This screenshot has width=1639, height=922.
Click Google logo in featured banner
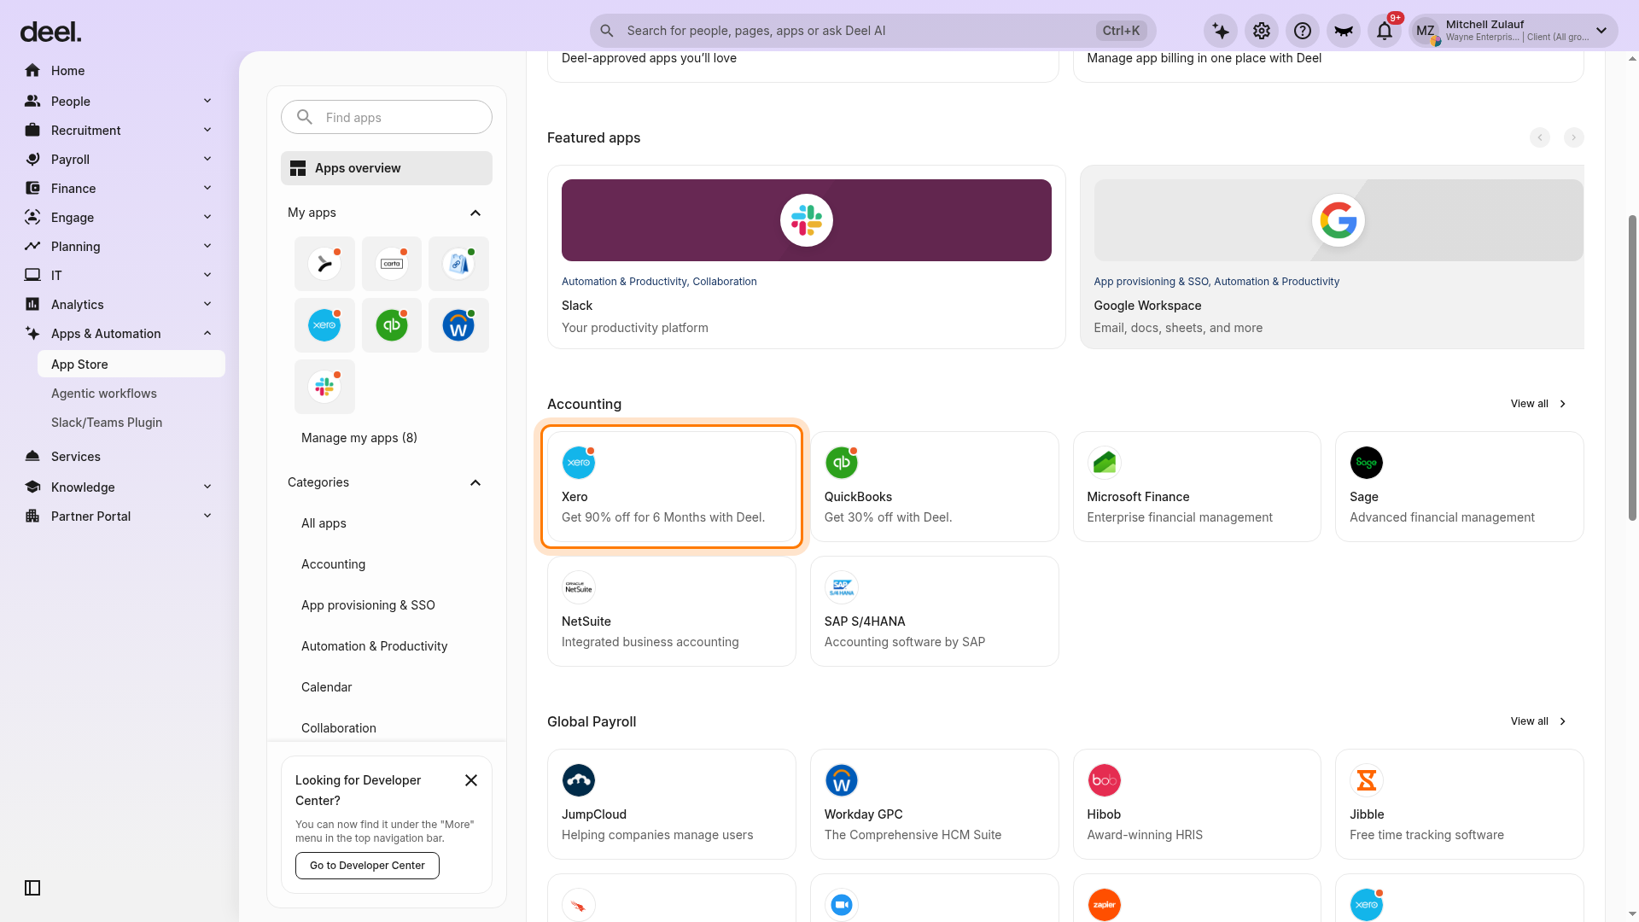point(1338,220)
